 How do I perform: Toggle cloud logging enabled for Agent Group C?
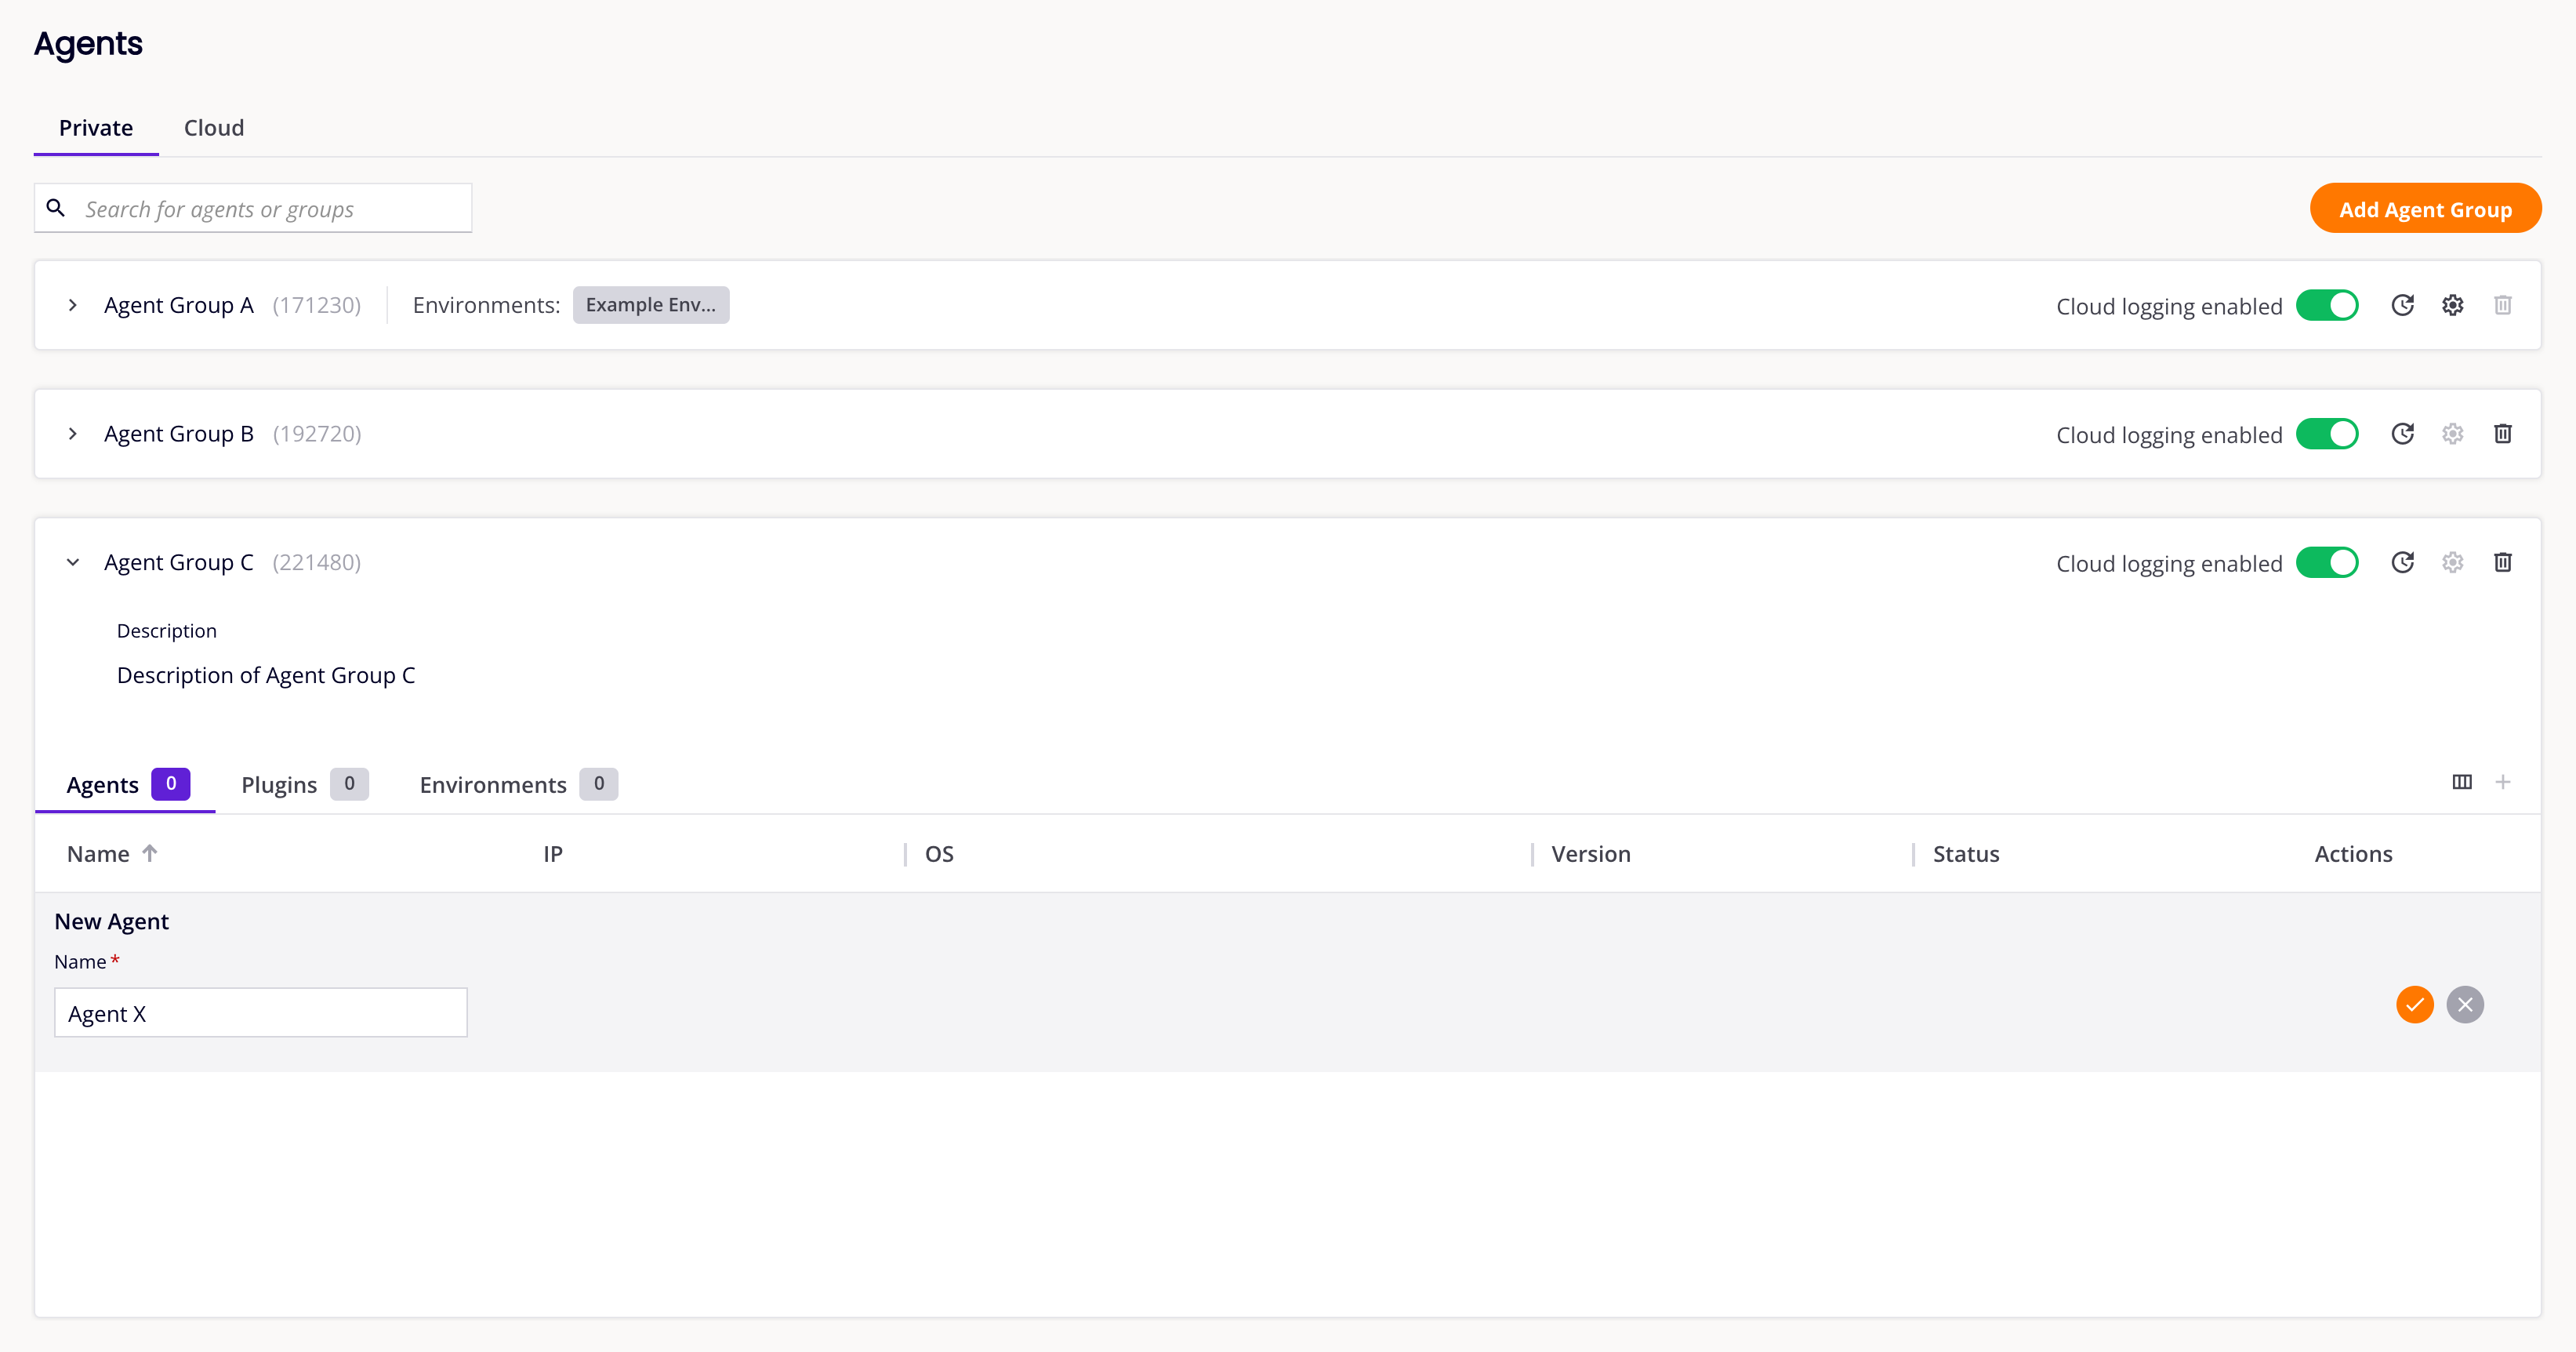click(x=2327, y=562)
